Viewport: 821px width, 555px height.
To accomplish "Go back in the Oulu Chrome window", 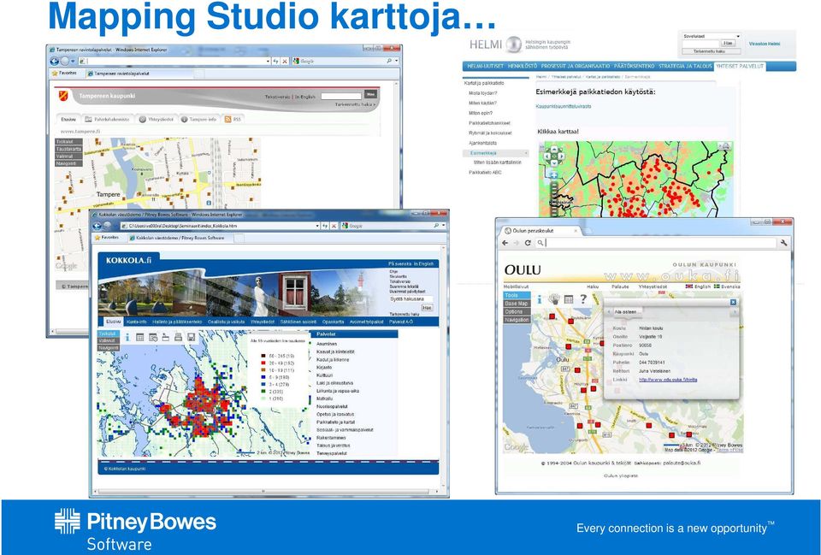I will 505,243.
